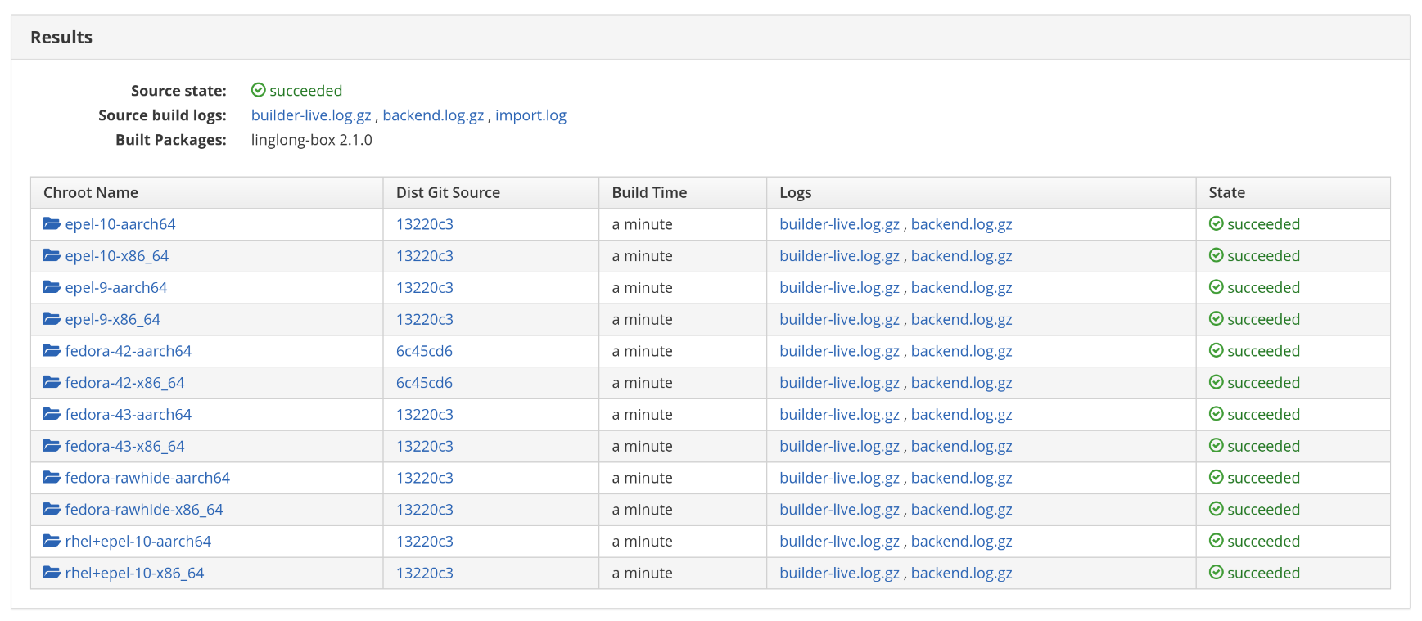The height and width of the screenshot is (621, 1422).
Task: Open the fedora-rawhide-x86_64 chroot link
Action: 144,510
